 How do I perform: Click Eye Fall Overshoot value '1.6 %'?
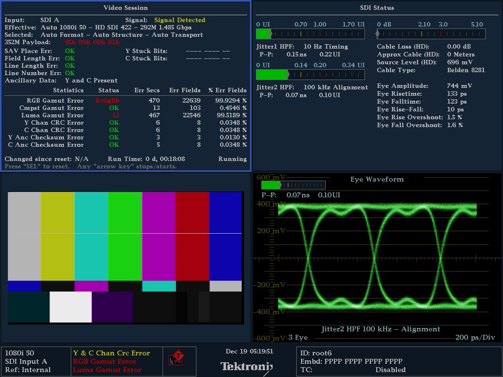pos(455,125)
